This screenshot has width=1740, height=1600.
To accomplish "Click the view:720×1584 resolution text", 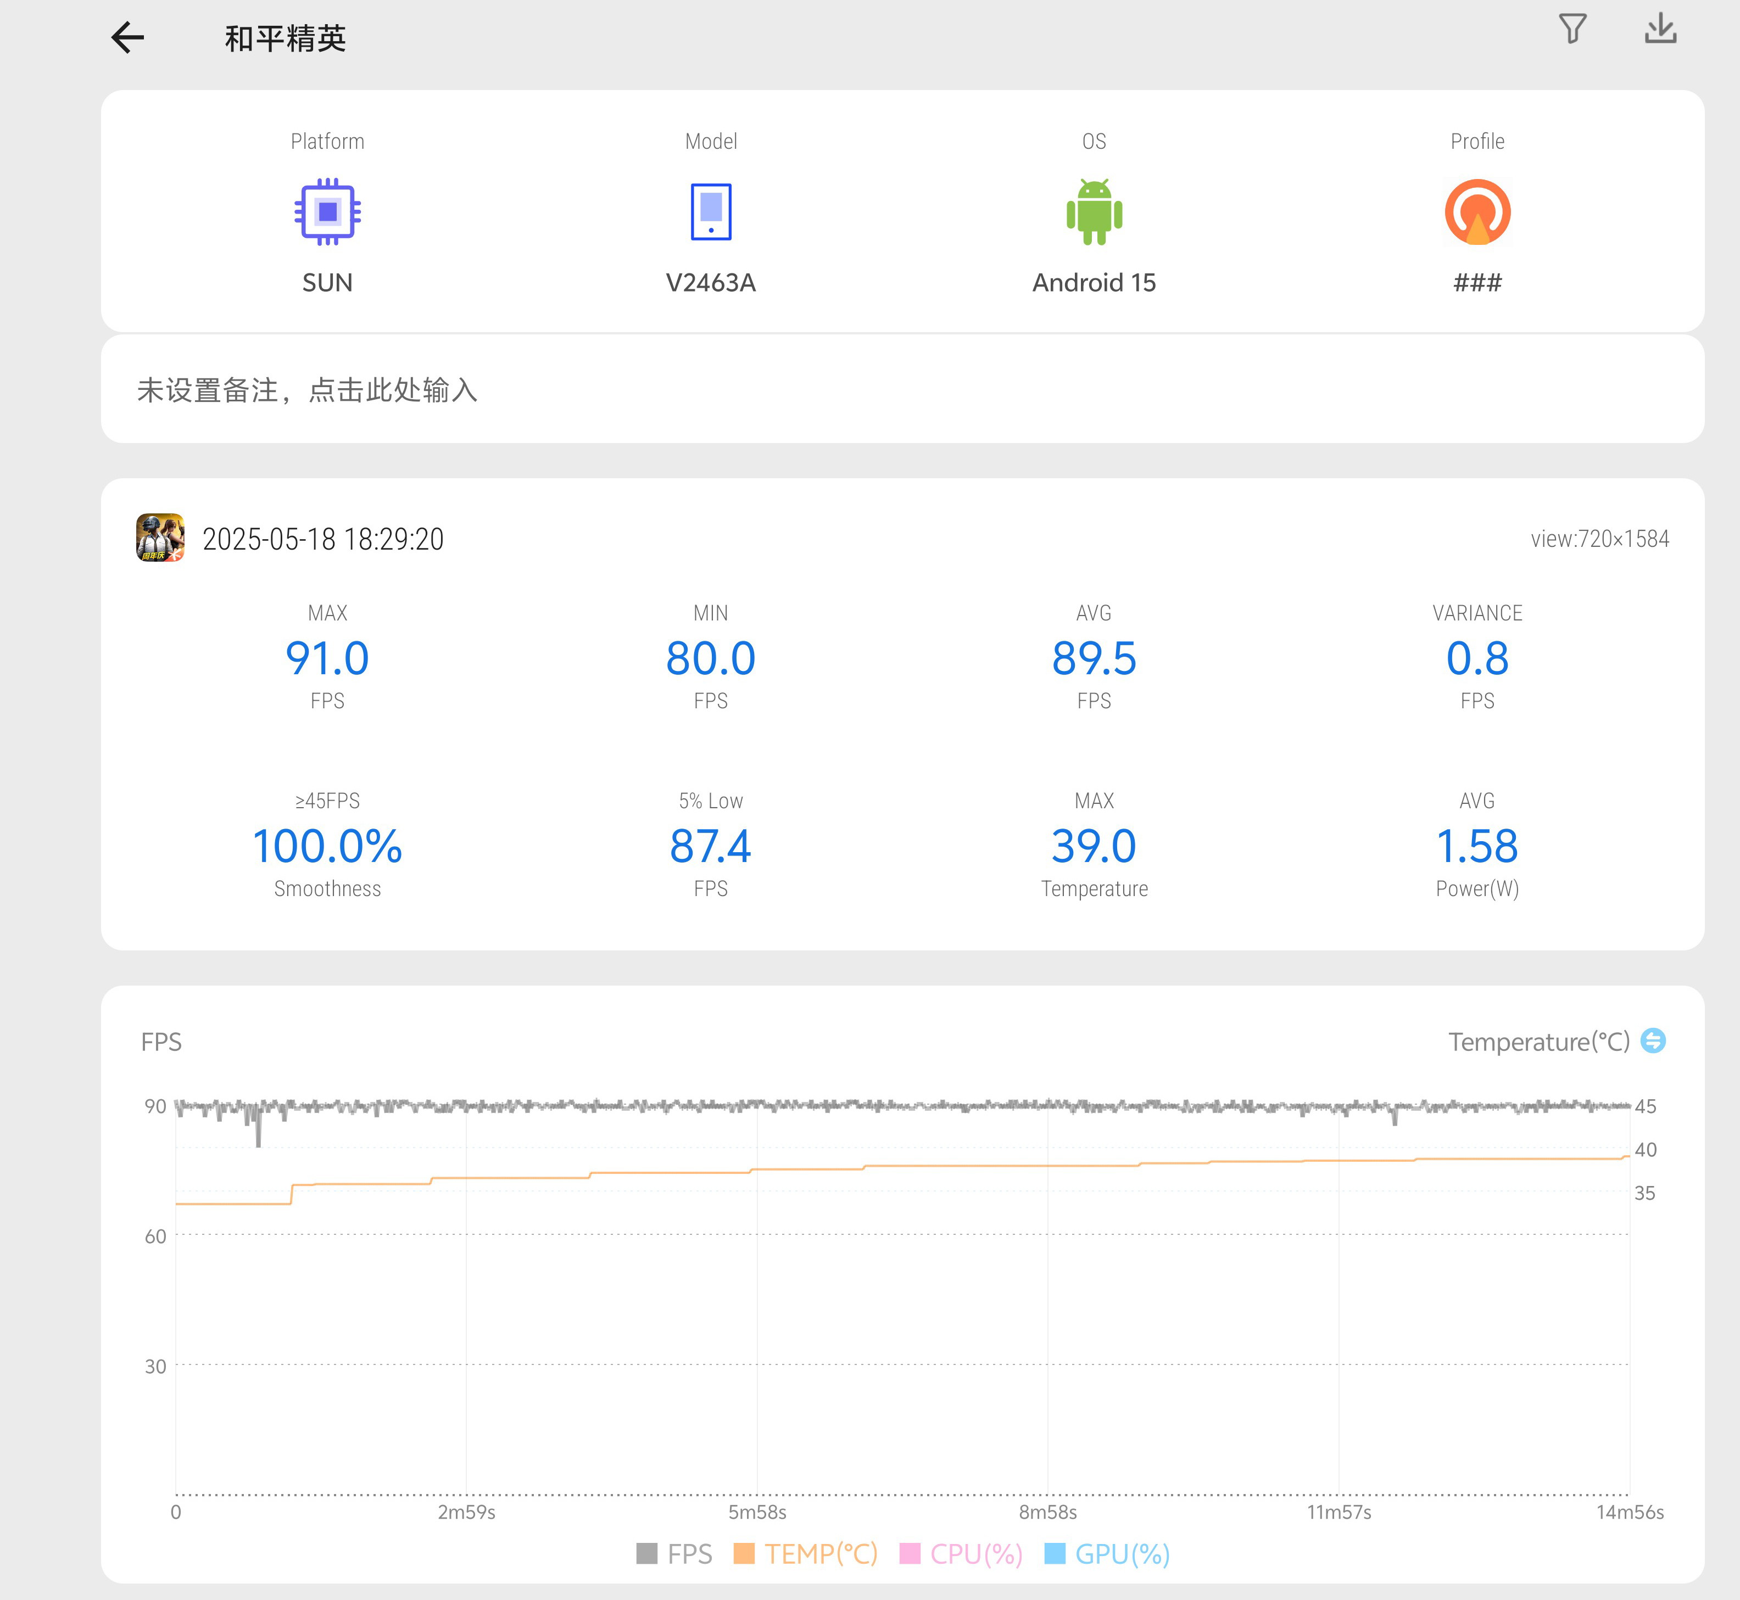I will [x=1600, y=539].
